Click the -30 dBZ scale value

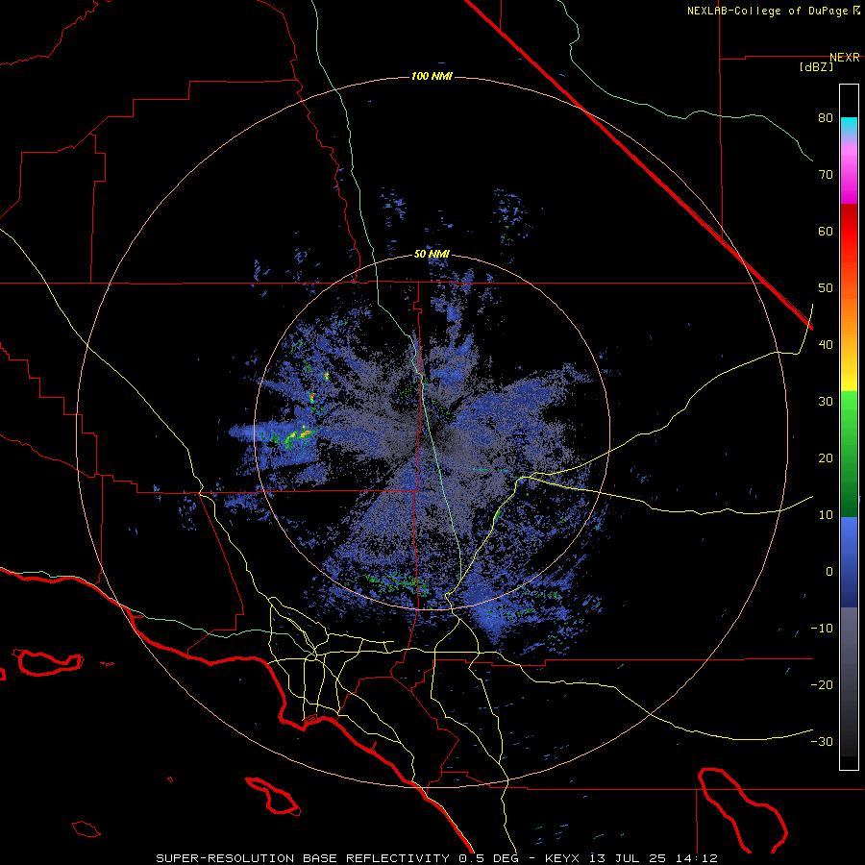(x=822, y=742)
